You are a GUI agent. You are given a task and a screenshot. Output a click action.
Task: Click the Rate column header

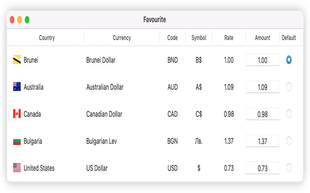229,38
